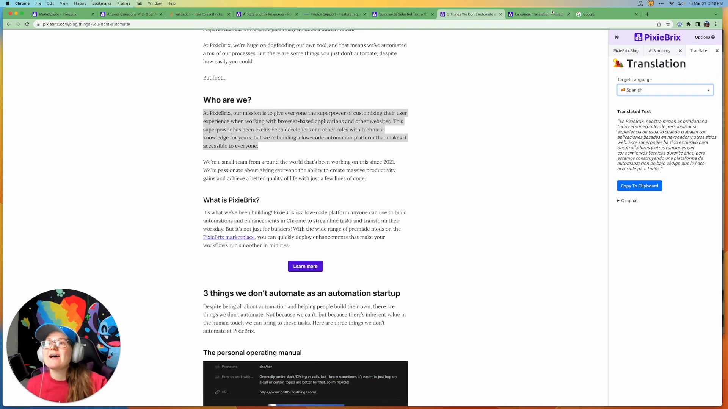This screenshot has width=728, height=409.
Task: Click the address bar URL field
Action: pyautogui.click(x=341, y=24)
